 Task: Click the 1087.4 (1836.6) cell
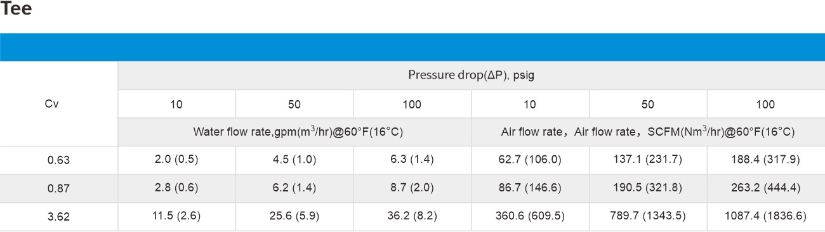click(x=766, y=217)
